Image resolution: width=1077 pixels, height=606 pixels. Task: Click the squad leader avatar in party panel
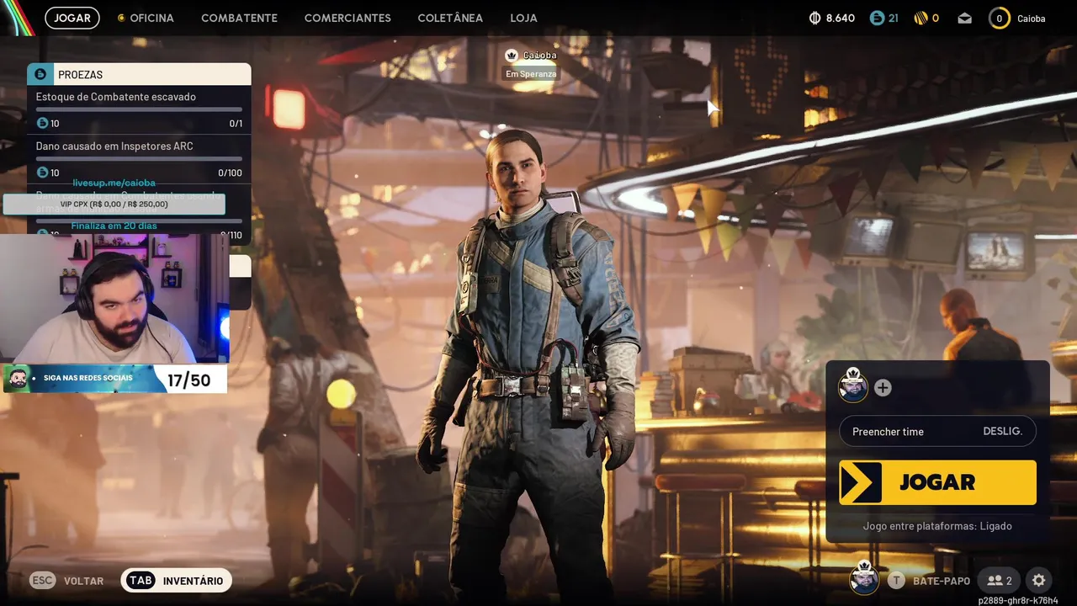(x=853, y=386)
